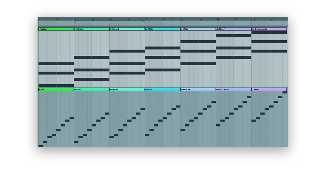Select the Mixolydian scale clip header
This screenshot has height=171, width=325.
point(198,89)
